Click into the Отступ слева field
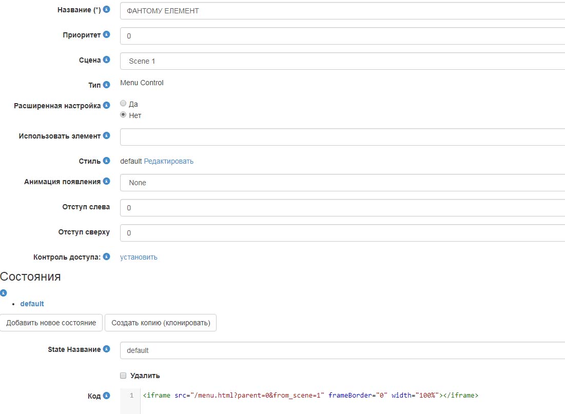Screen dimensions: 565x414 tap(342, 208)
